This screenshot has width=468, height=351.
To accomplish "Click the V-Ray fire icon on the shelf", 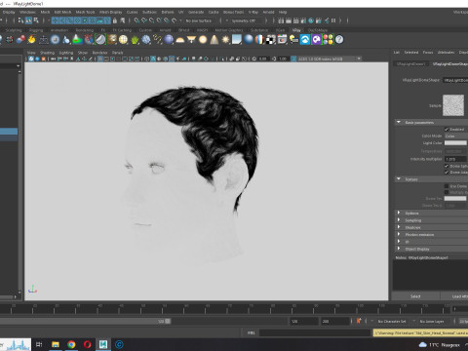I will point(31,40).
